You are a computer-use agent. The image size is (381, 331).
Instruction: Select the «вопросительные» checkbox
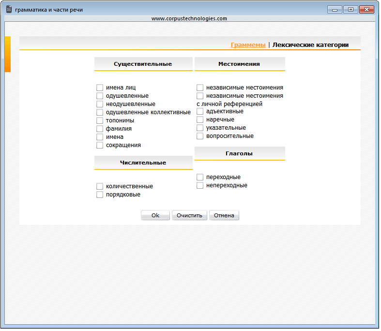coord(200,136)
